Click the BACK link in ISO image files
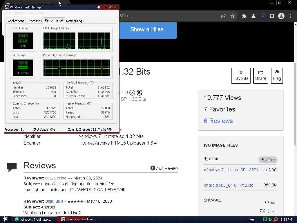The image size is (297, 223). (211, 159)
